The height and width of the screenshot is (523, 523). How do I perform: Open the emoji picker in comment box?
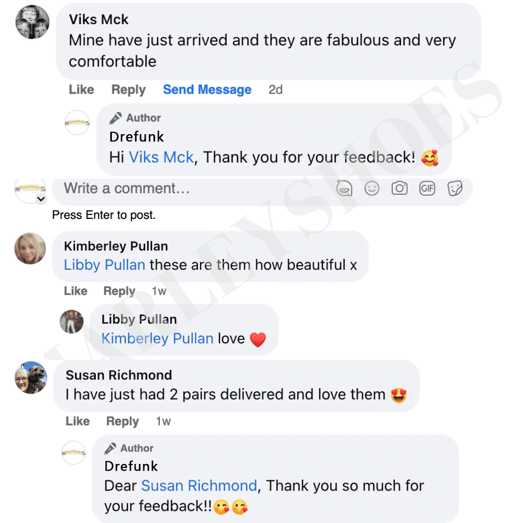click(371, 188)
